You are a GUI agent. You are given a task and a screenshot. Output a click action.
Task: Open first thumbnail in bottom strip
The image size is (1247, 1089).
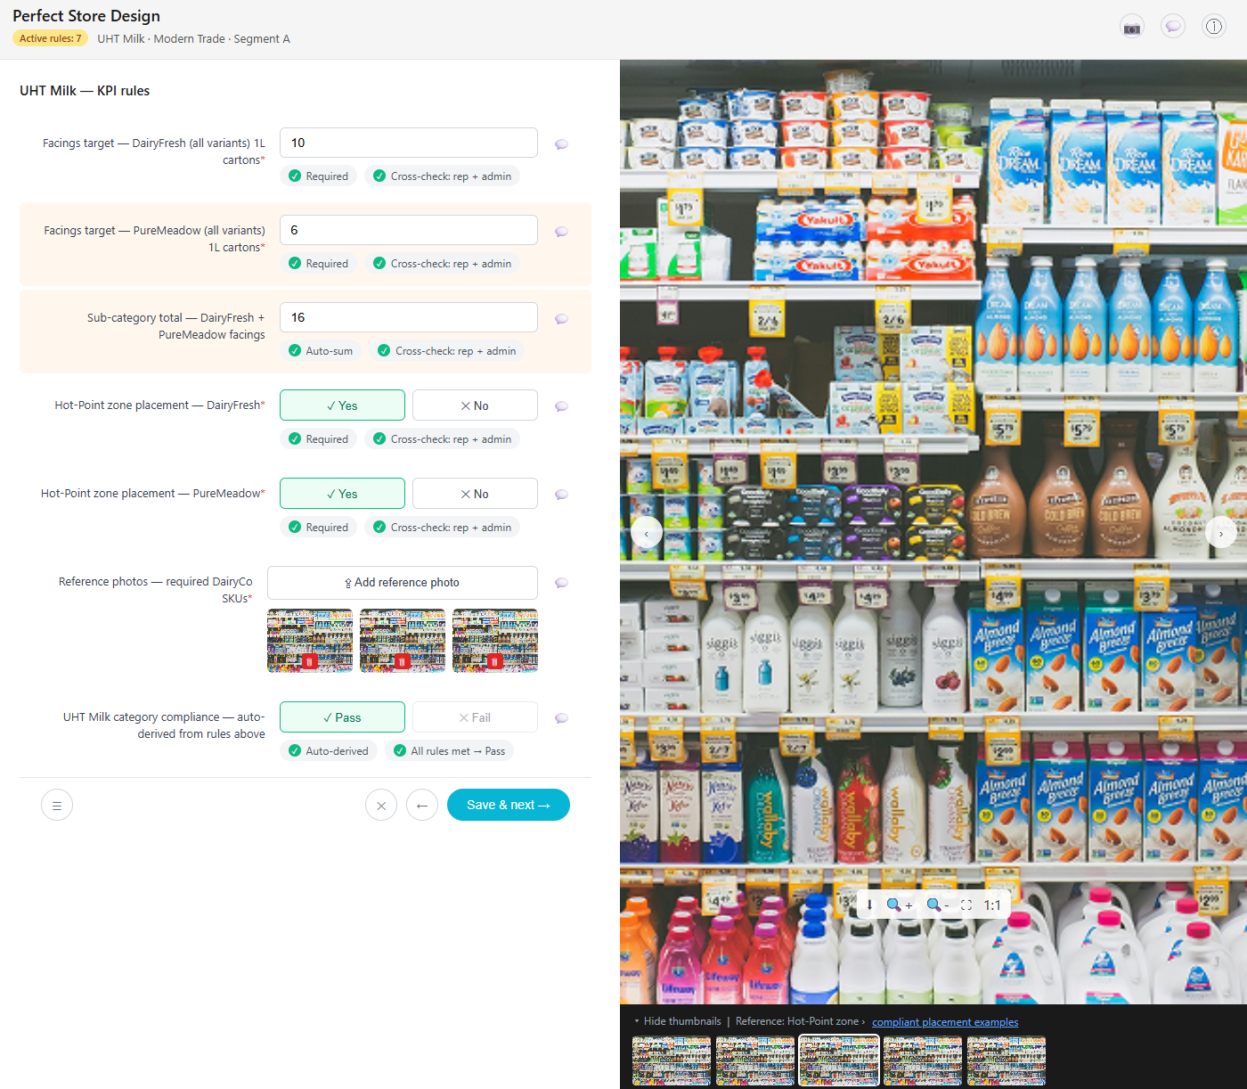[672, 1060]
